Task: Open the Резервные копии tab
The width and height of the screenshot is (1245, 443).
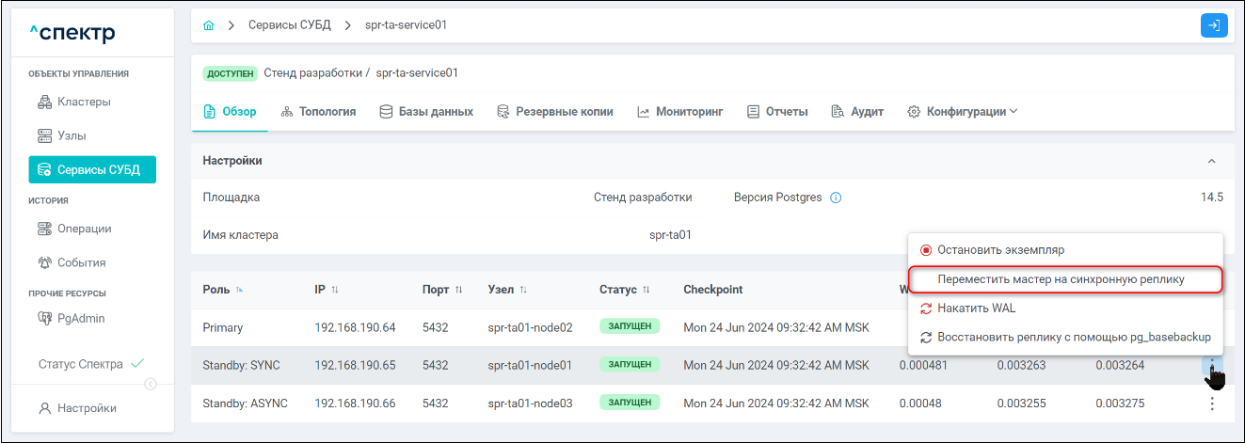Action: coord(555,112)
